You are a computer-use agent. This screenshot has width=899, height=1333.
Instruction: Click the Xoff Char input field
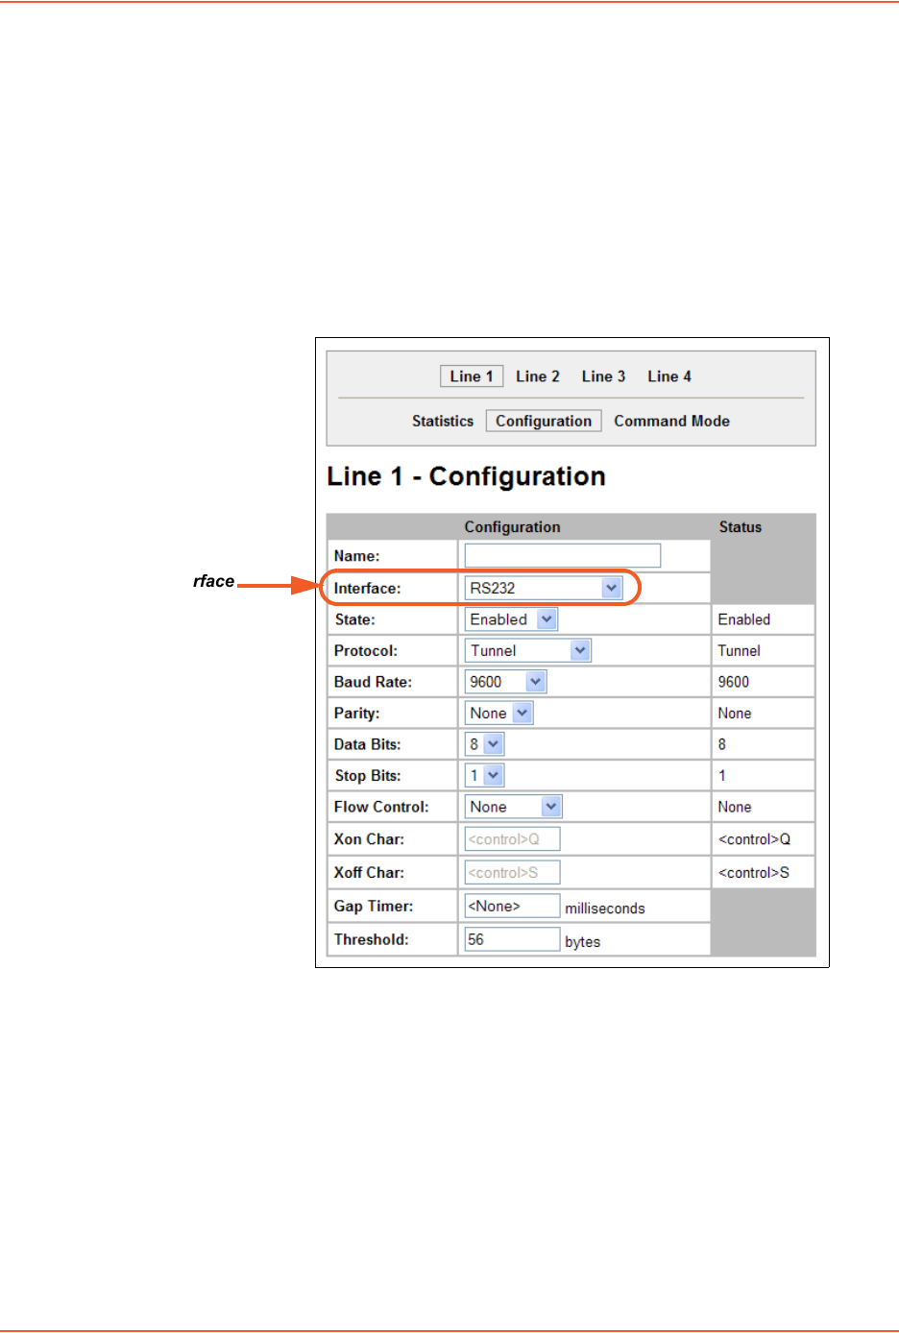point(512,872)
